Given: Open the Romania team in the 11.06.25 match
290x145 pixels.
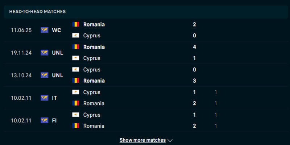Looking at the screenshot, I should [x=94, y=24].
